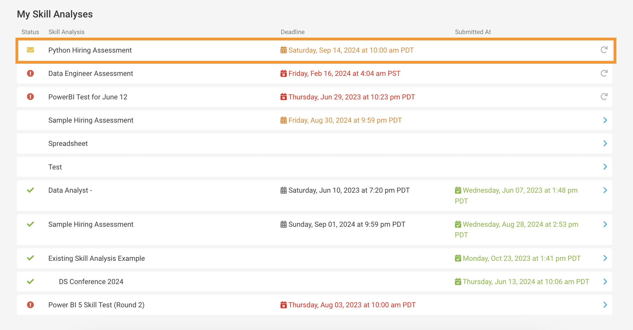Click the Test skill analysis name

(x=55, y=167)
